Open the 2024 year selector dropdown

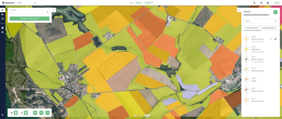(139, 2)
